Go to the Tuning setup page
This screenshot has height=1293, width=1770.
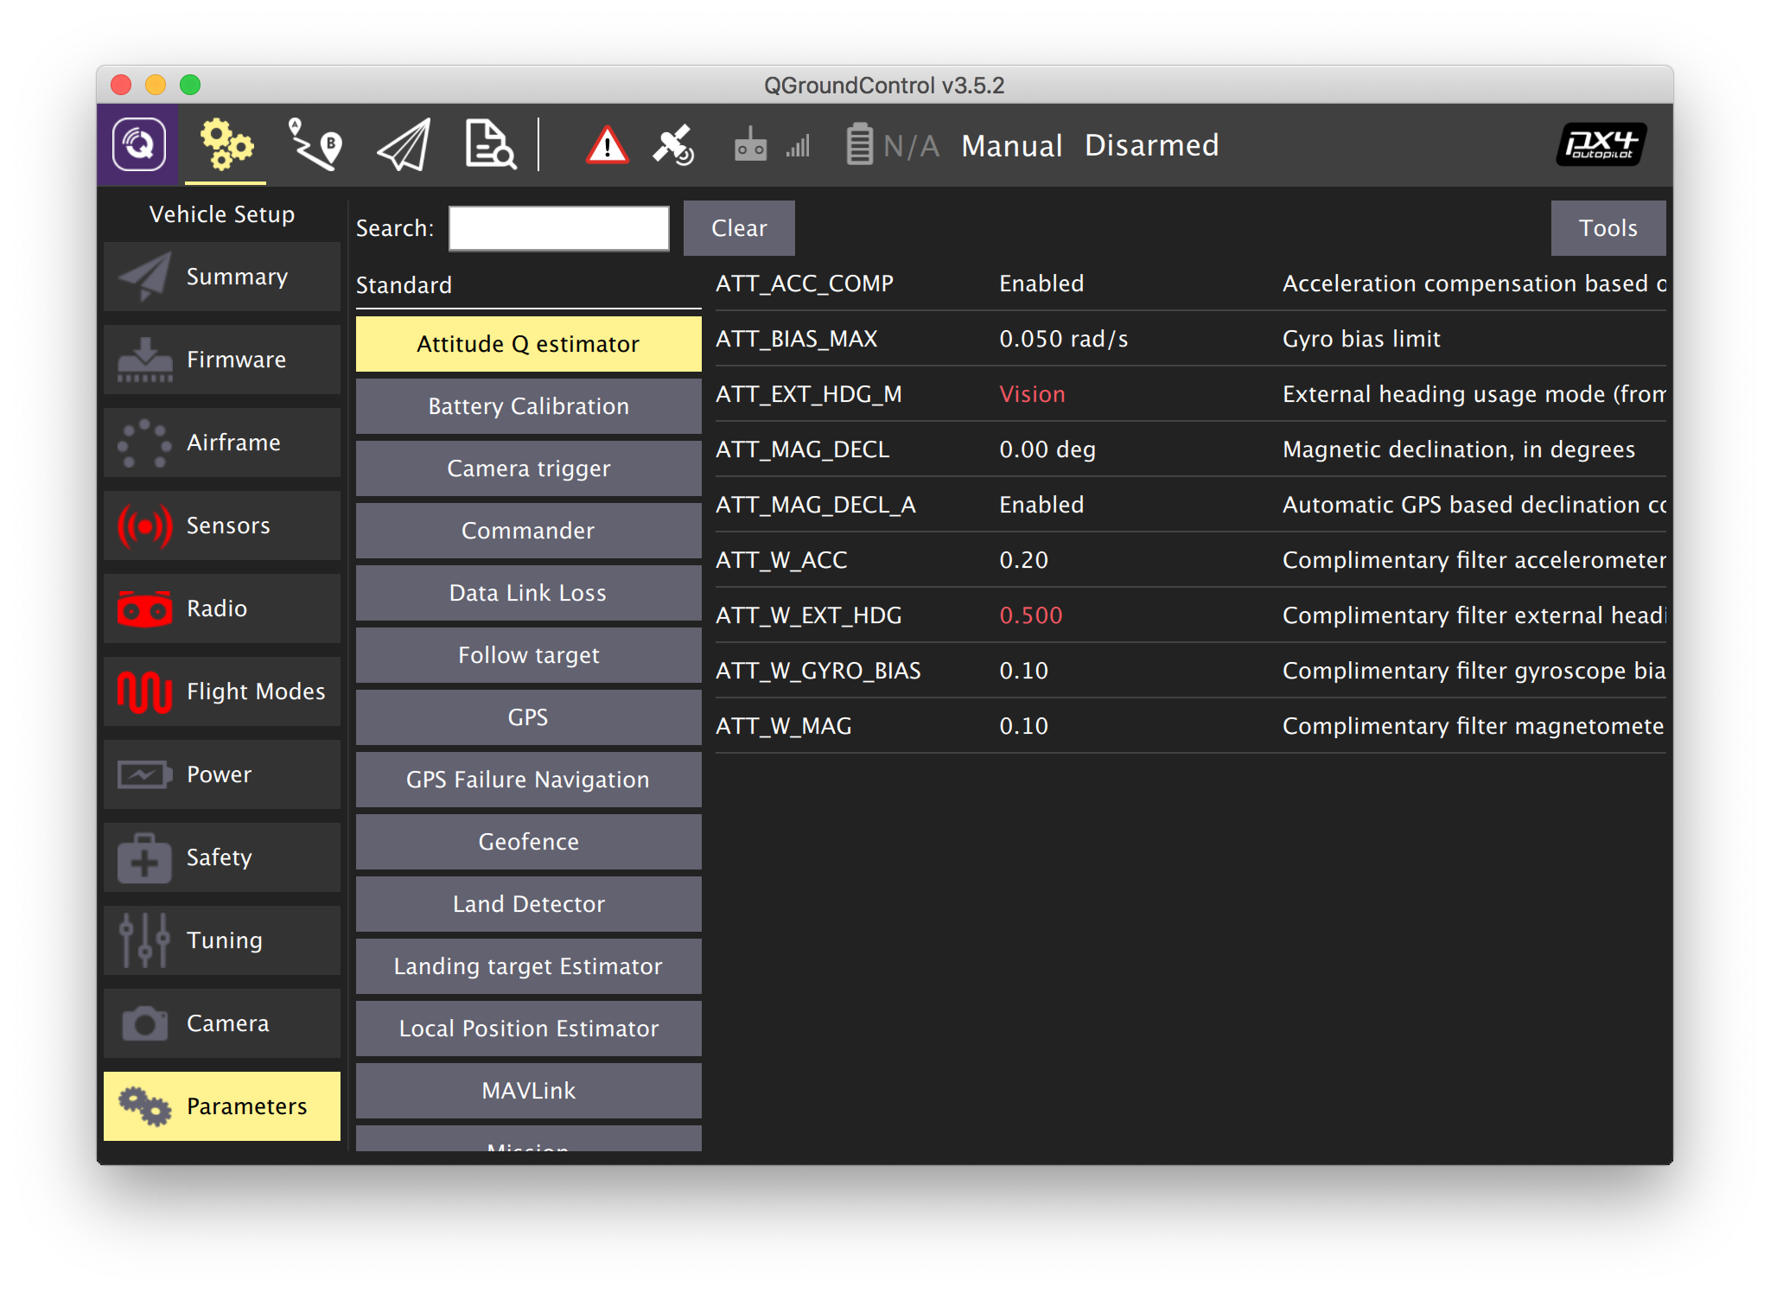tap(222, 940)
